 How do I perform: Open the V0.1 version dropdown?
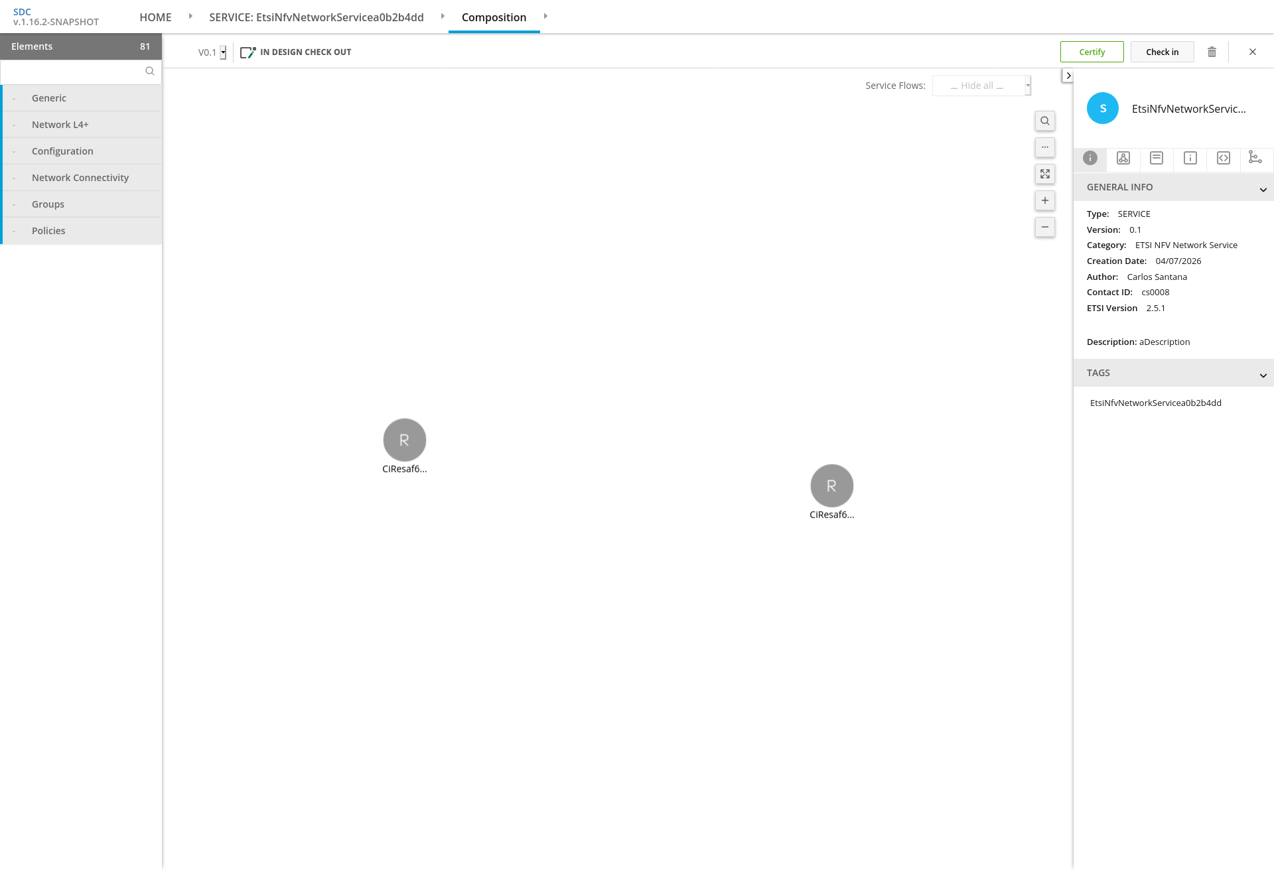point(223,52)
